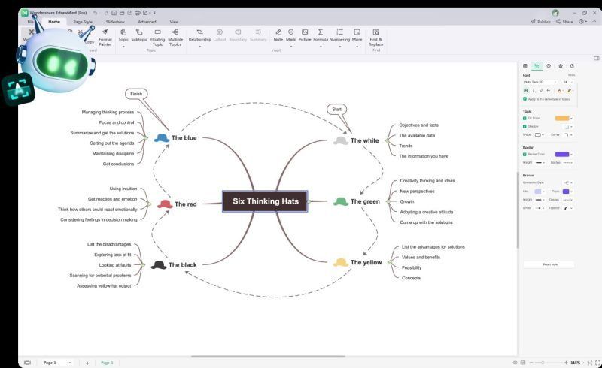Switch to the Advanced tab
This screenshot has height=368, width=602.
pyautogui.click(x=147, y=22)
